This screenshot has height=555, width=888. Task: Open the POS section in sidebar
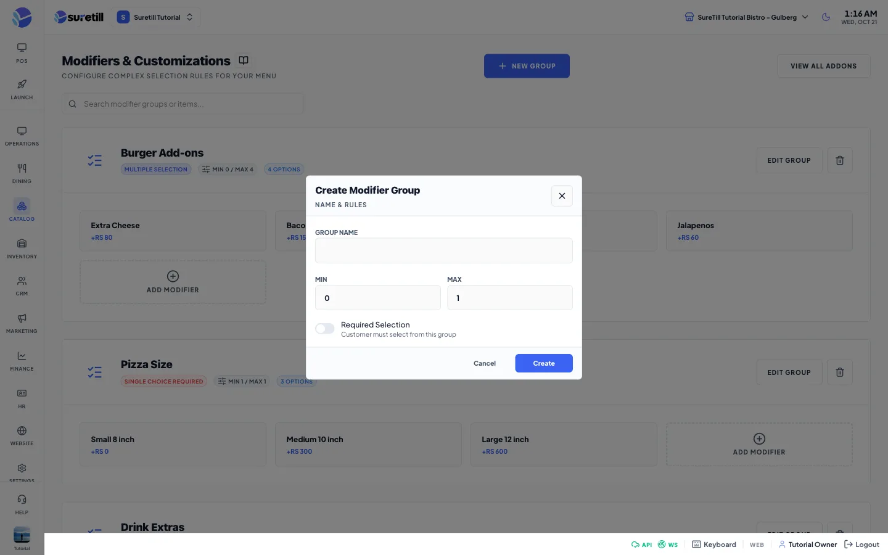tap(22, 53)
